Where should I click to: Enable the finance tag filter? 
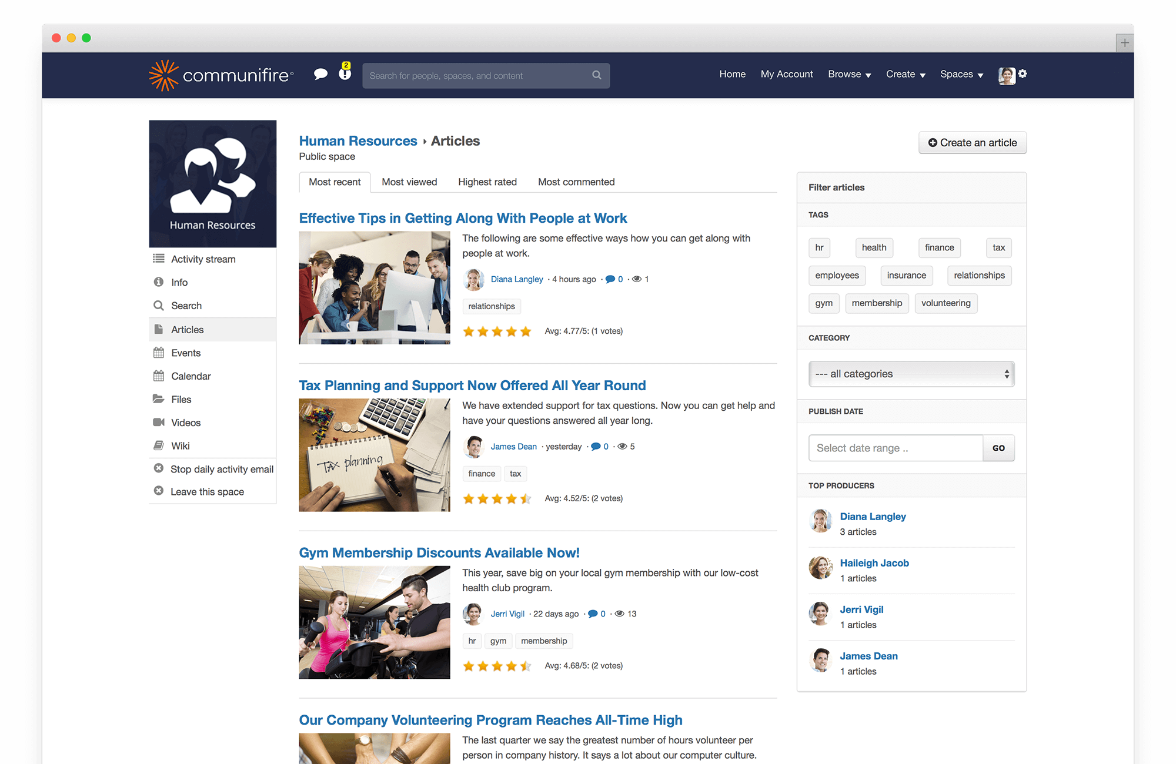pos(939,247)
